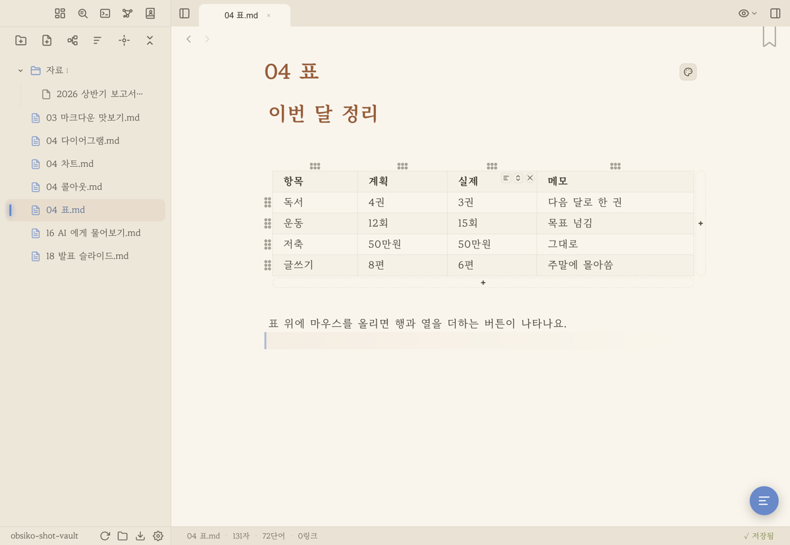Open 03 마크다운 맛보기.md
The height and width of the screenshot is (545, 790).
click(x=86, y=117)
